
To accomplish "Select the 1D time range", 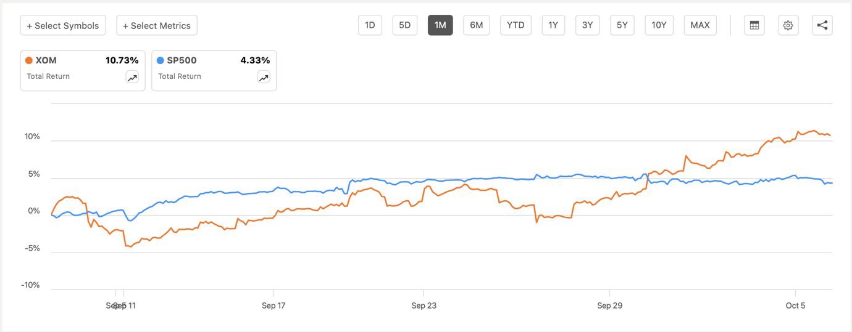I will [x=370, y=25].
